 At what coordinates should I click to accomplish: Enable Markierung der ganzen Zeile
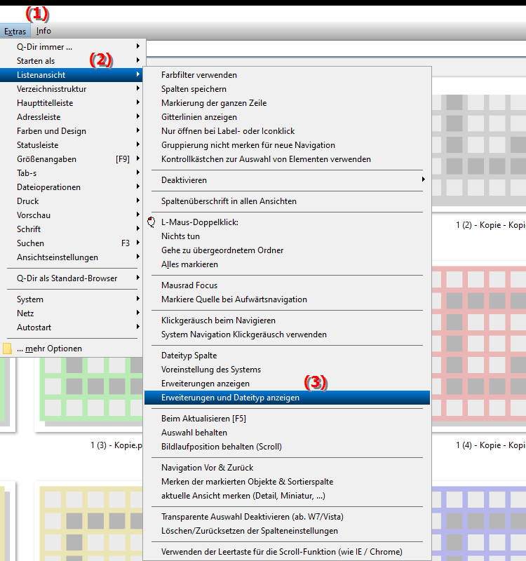[287, 103]
